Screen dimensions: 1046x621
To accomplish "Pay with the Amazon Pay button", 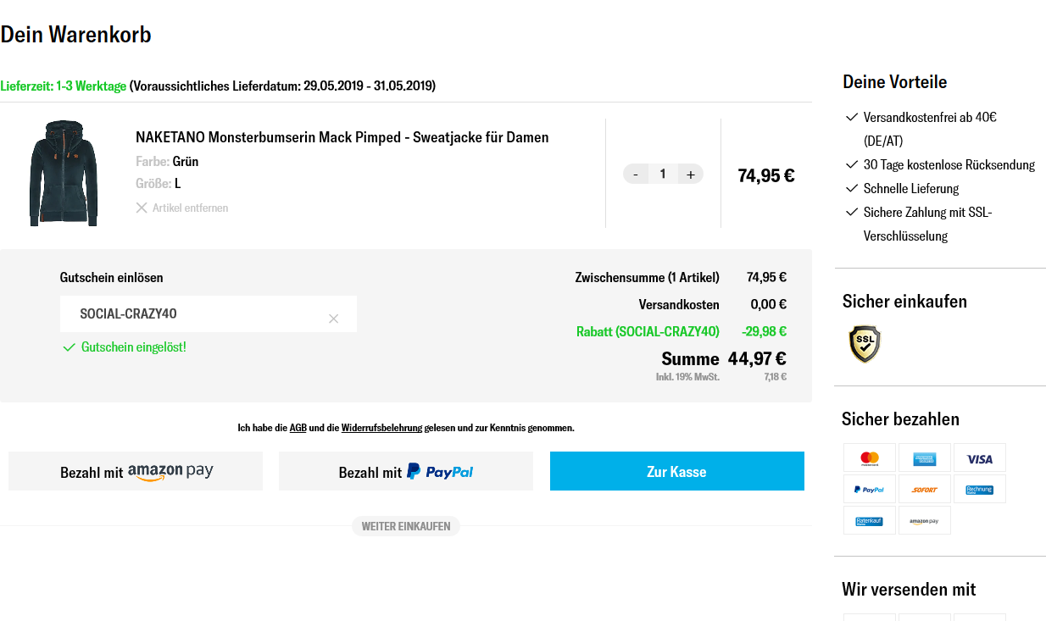I will (136, 472).
